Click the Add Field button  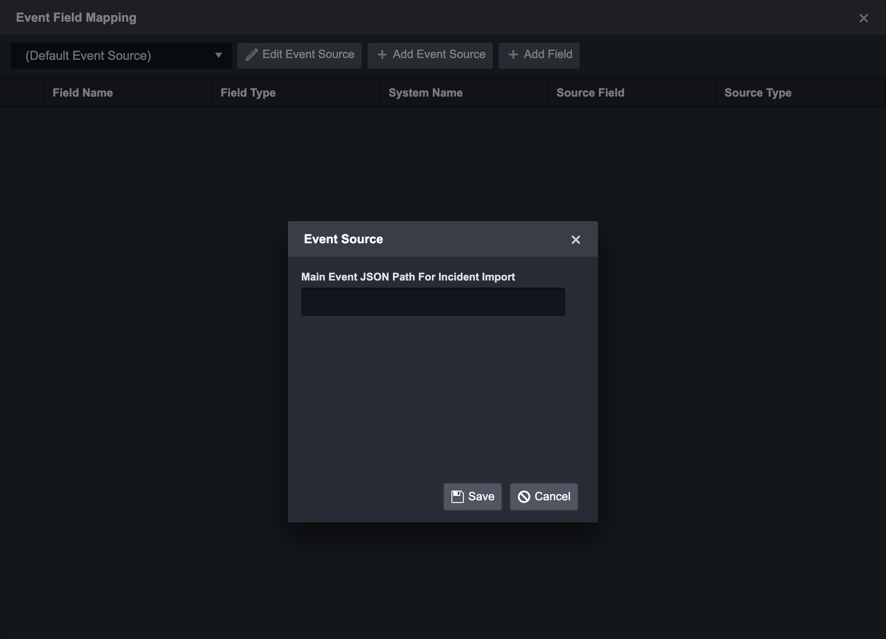click(x=539, y=55)
